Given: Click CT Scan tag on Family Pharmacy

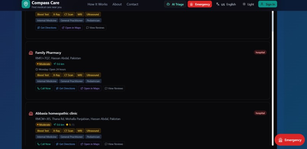Looking at the screenshot, I should pos(69,75).
